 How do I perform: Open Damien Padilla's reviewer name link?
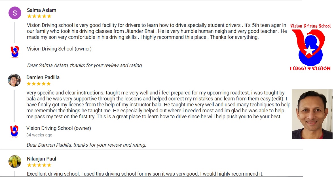(43, 77)
